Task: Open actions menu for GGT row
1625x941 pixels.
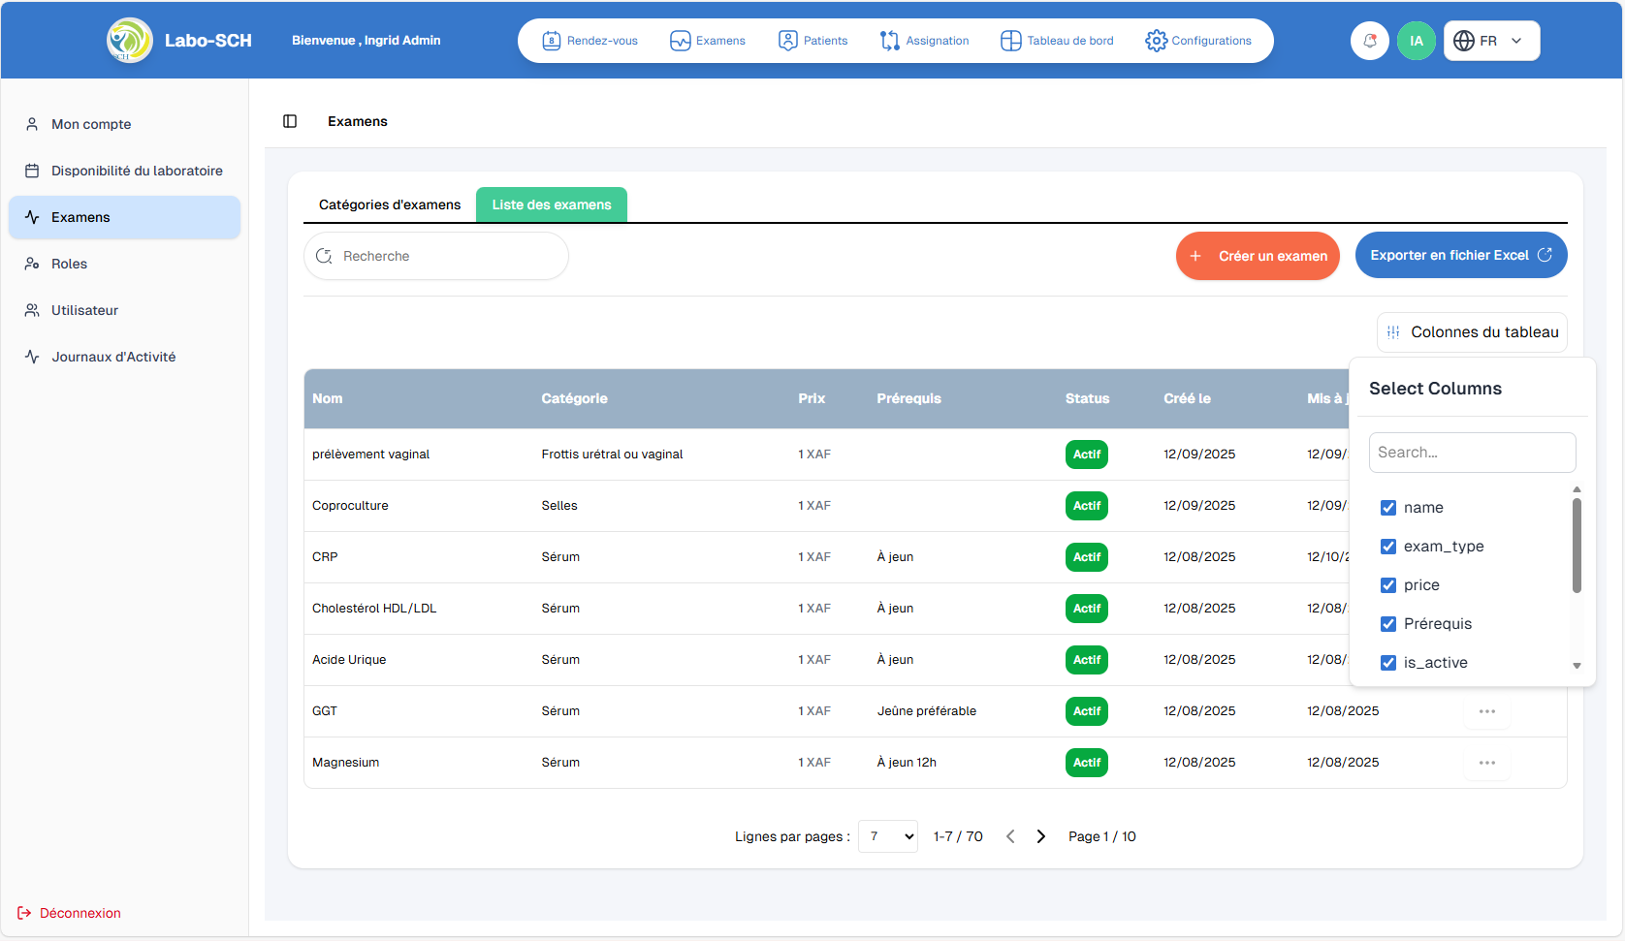Action: point(1486,711)
